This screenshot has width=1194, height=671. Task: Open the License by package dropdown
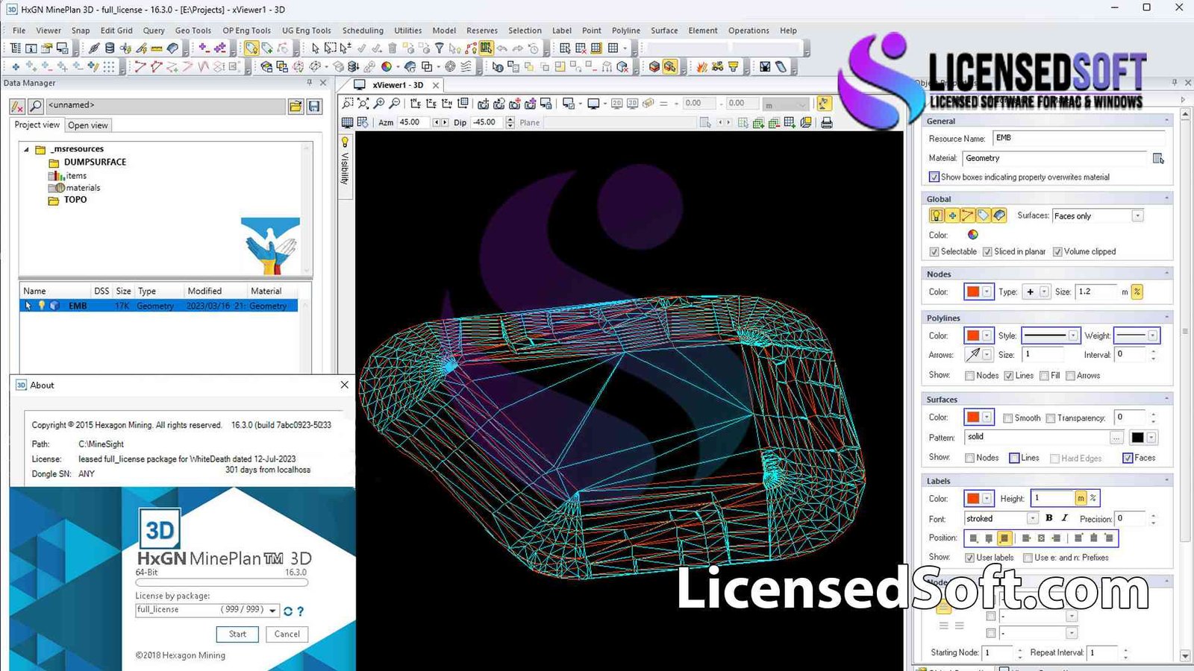(x=273, y=611)
